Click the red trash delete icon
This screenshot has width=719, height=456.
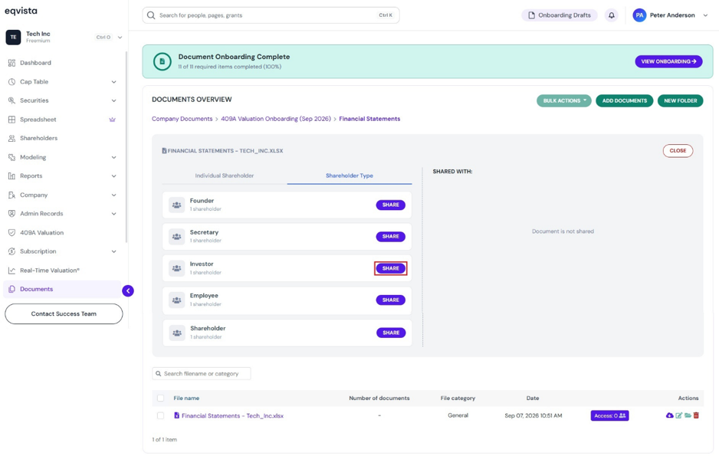coord(696,415)
